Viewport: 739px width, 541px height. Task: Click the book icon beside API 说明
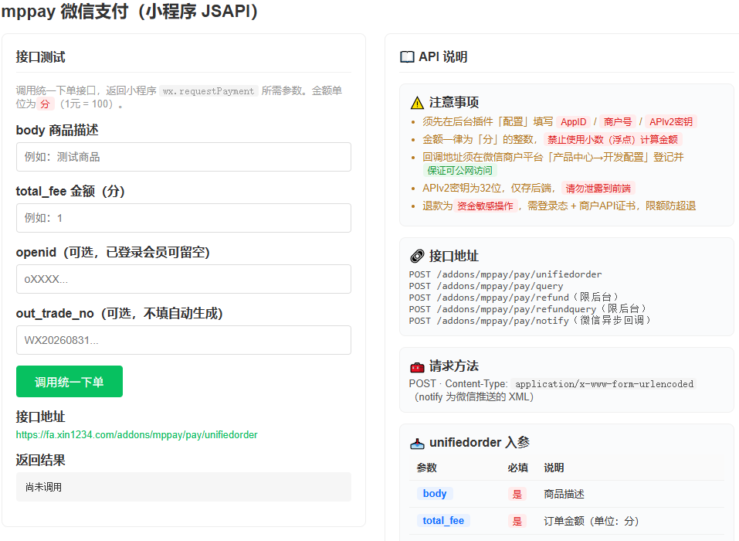407,57
